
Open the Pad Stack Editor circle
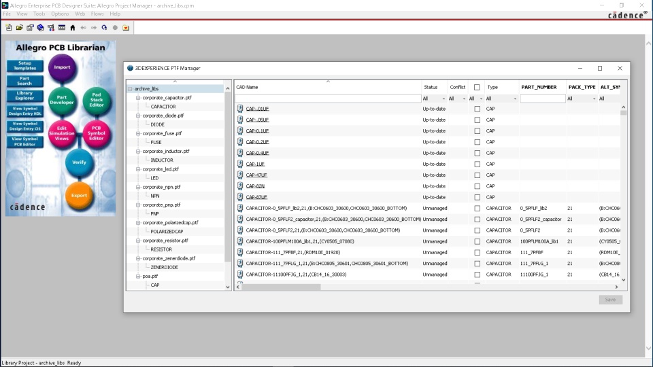pyautogui.click(x=97, y=100)
